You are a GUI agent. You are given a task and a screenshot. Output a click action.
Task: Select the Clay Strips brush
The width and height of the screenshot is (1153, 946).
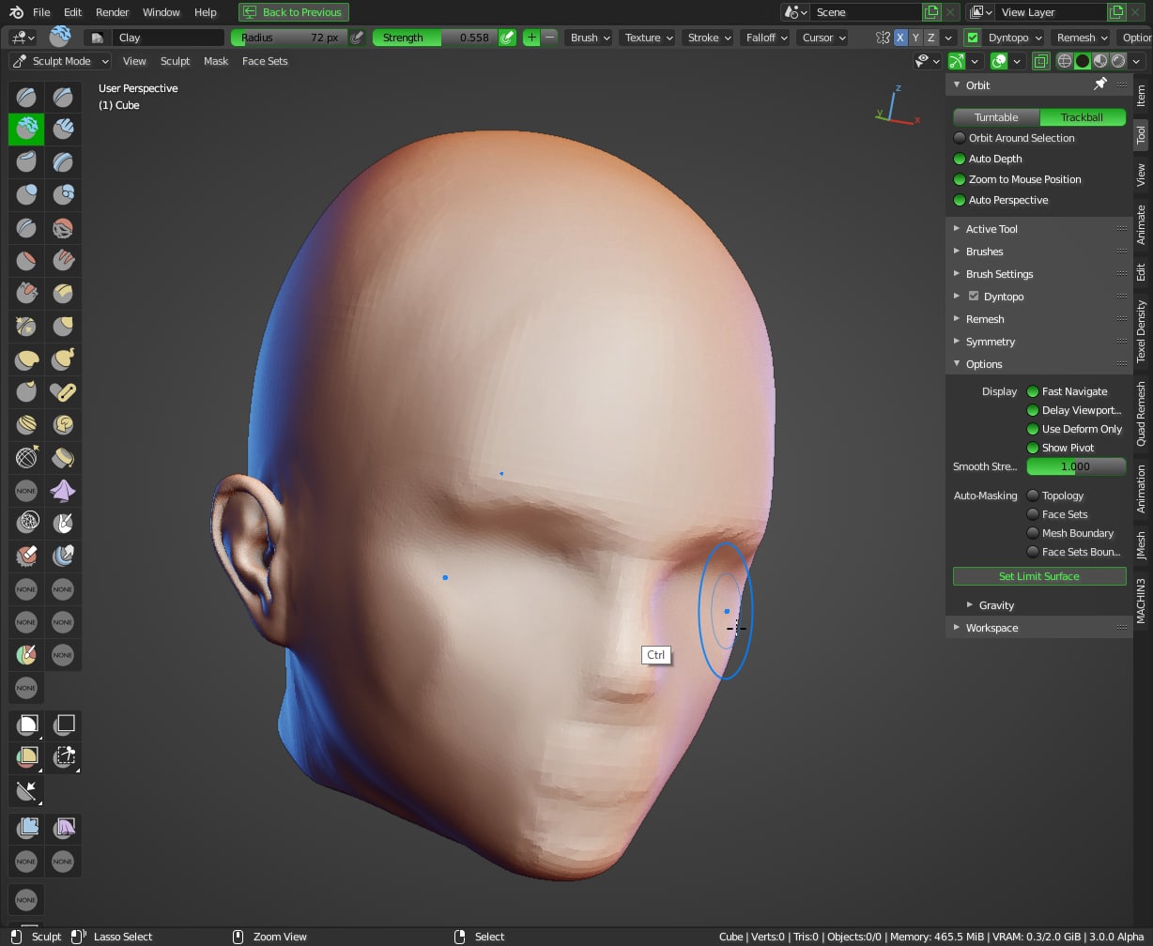63,129
